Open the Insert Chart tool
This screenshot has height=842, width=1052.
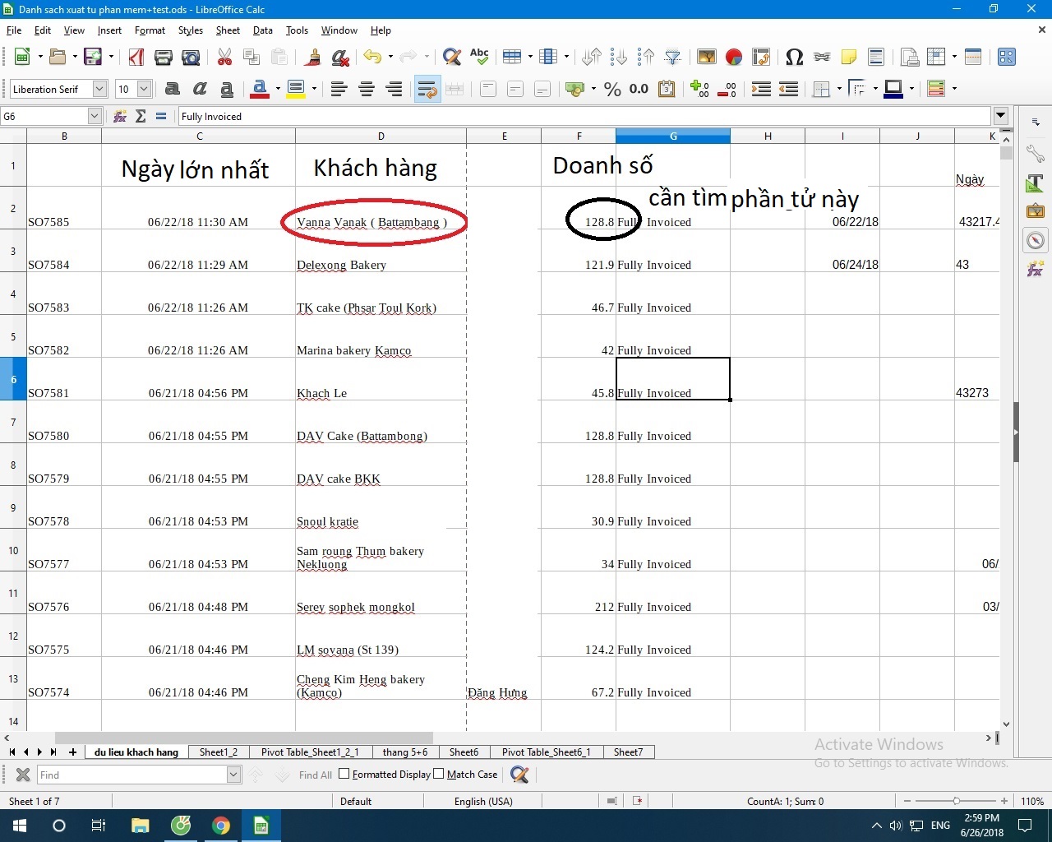(734, 57)
